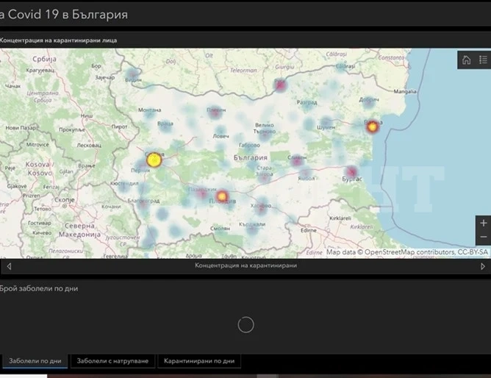This screenshot has height=378, width=491.
Task: Zoom out with the minus button
Action: click(x=483, y=237)
